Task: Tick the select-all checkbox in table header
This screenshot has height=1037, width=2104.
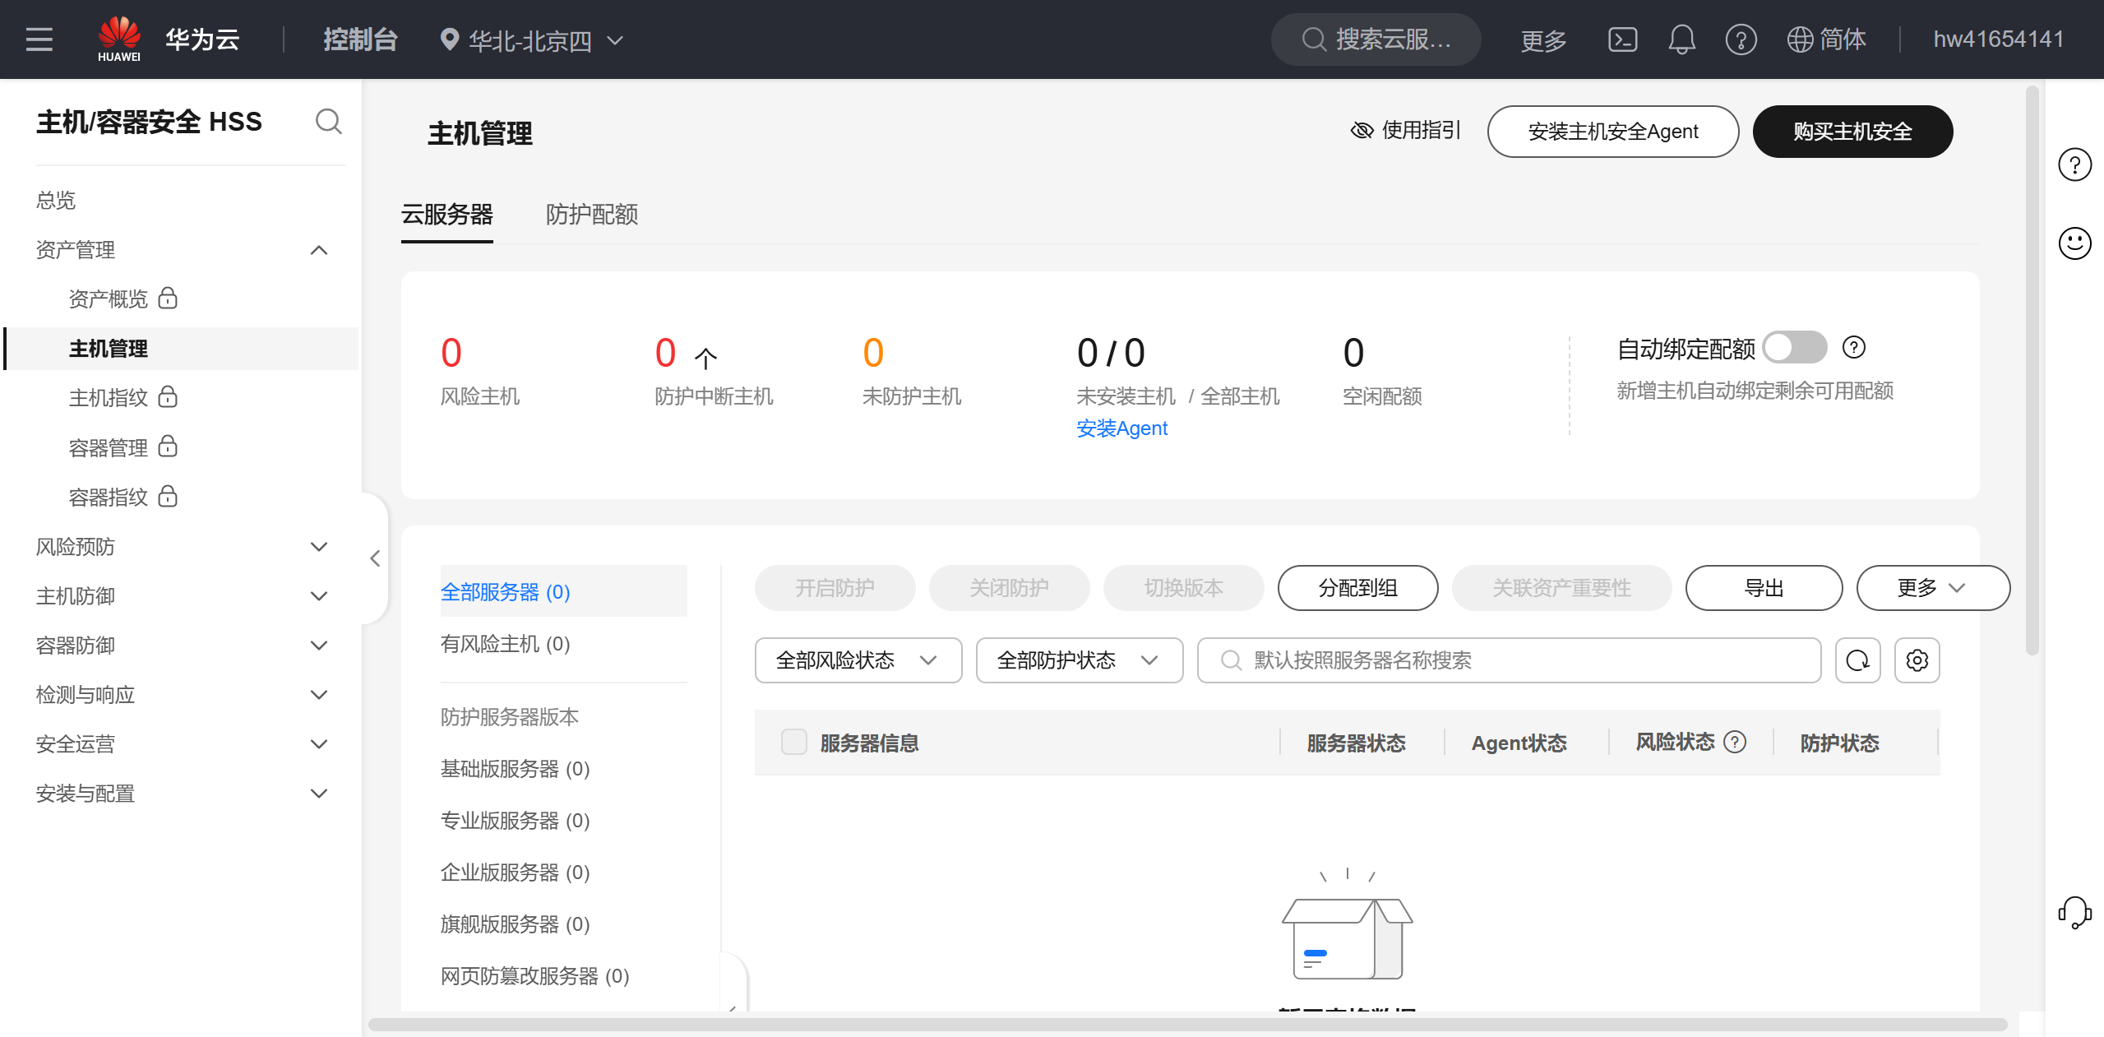Action: point(793,742)
